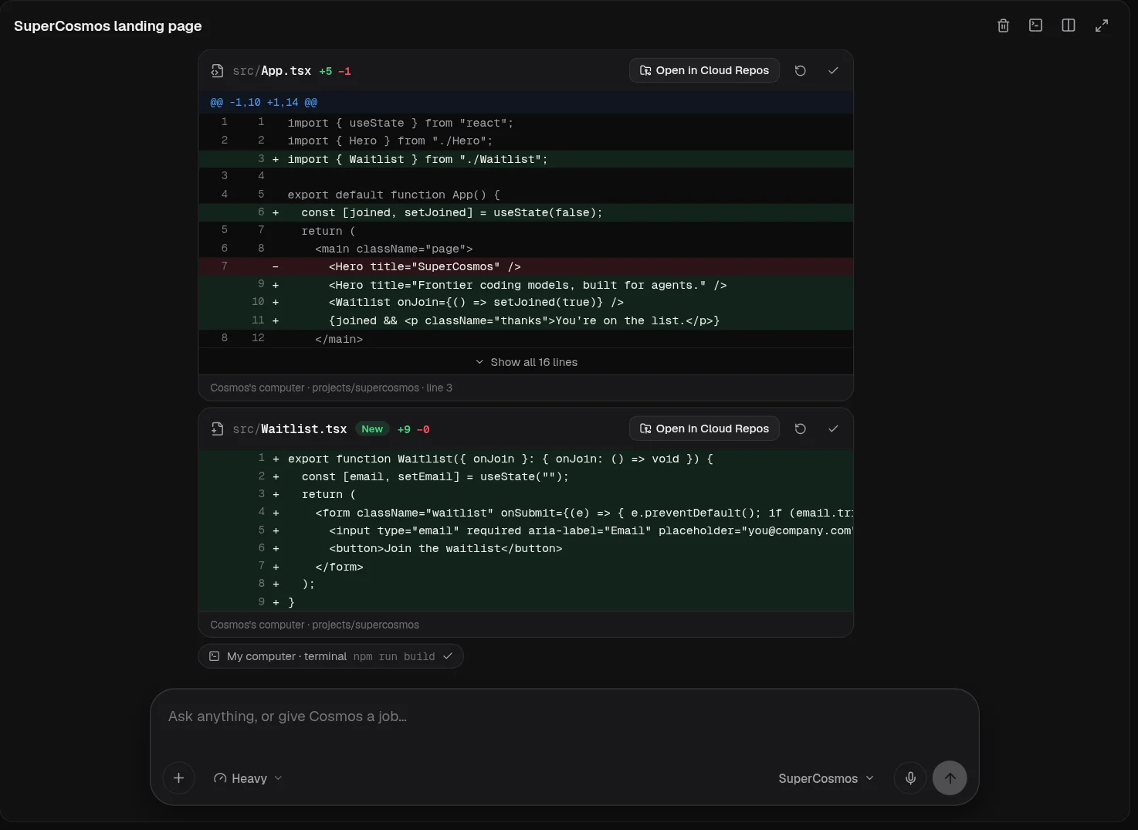Click the useState(false) joined line
The width and height of the screenshot is (1138, 830).
click(526, 212)
